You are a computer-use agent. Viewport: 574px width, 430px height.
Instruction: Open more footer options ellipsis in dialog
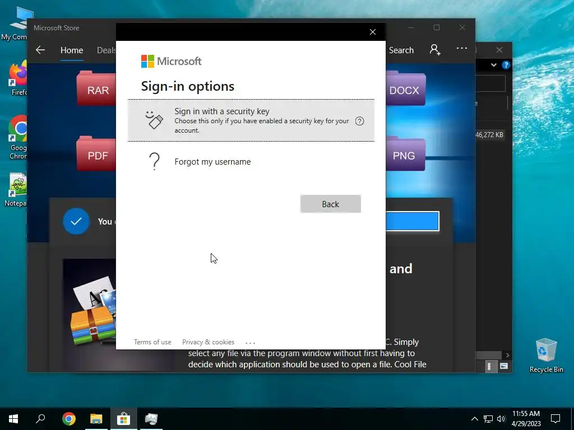(250, 343)
